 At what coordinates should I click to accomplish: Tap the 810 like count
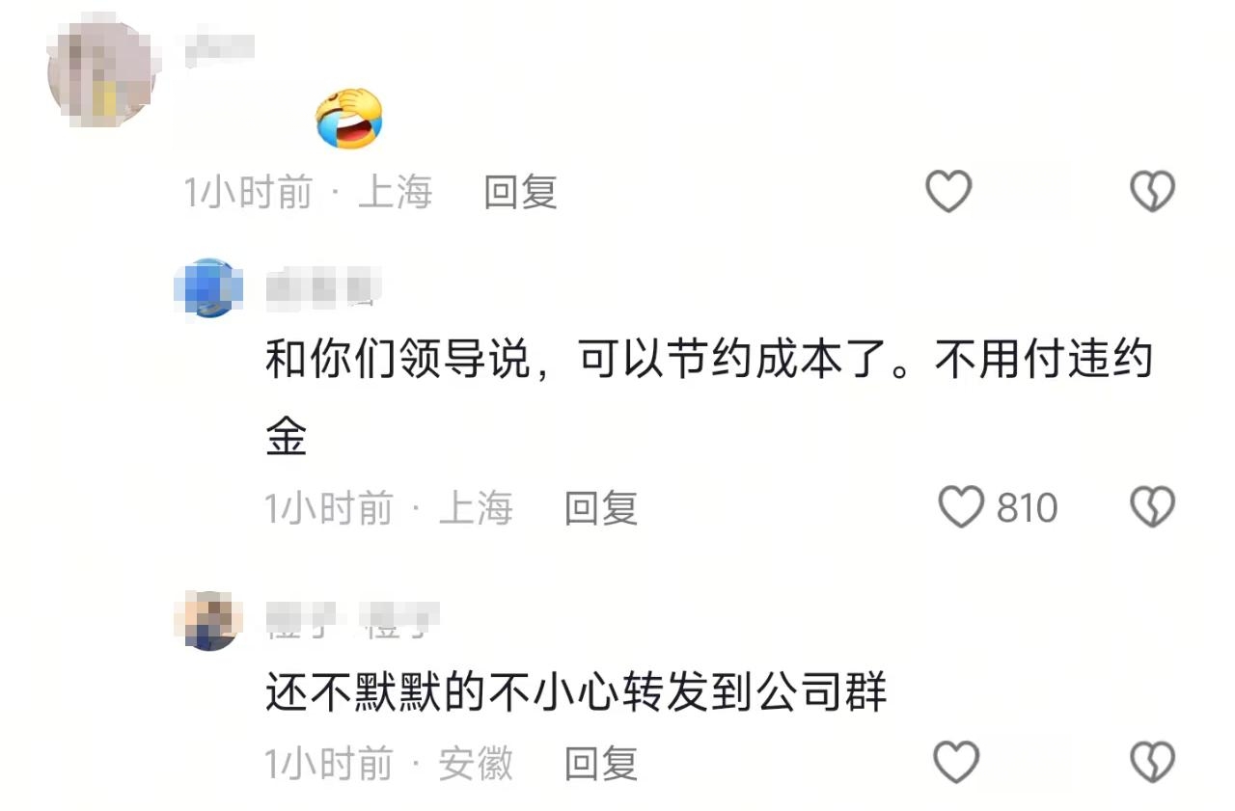coord(1027,508)
